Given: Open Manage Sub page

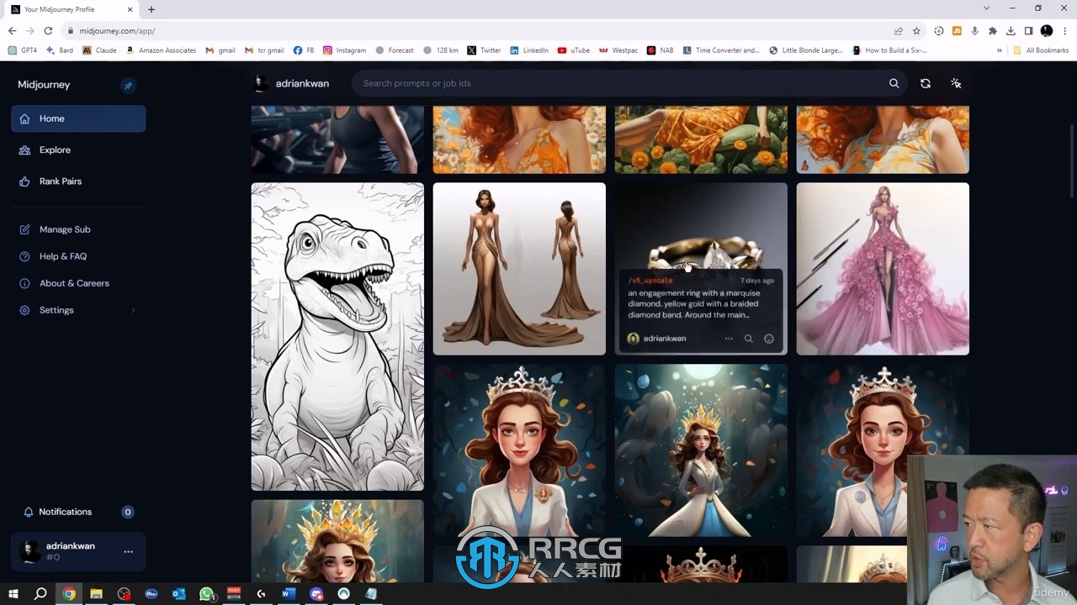Looking at the screenshot, I should click(64, 229).
